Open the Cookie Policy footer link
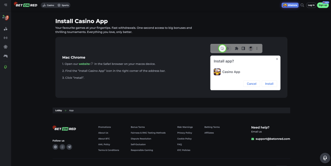The image size is (331, 166). [x=185, y=139]
